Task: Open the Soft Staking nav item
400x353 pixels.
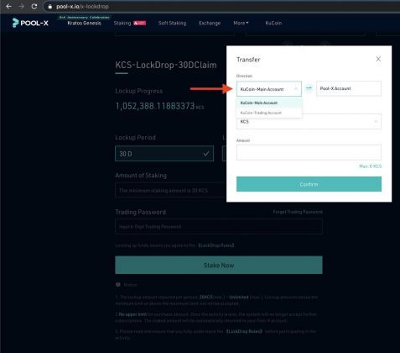Action: (172, 24)
